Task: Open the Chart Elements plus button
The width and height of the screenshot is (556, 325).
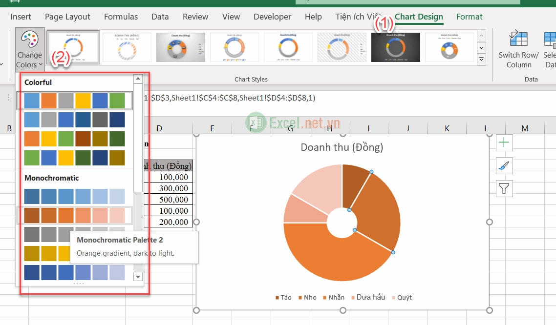Action: pos(504,142)
